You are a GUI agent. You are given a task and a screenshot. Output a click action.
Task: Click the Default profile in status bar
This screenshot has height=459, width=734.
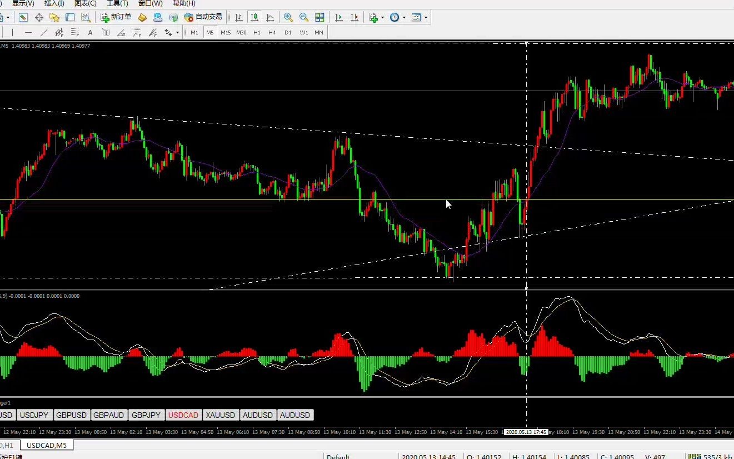click(338, 457)
